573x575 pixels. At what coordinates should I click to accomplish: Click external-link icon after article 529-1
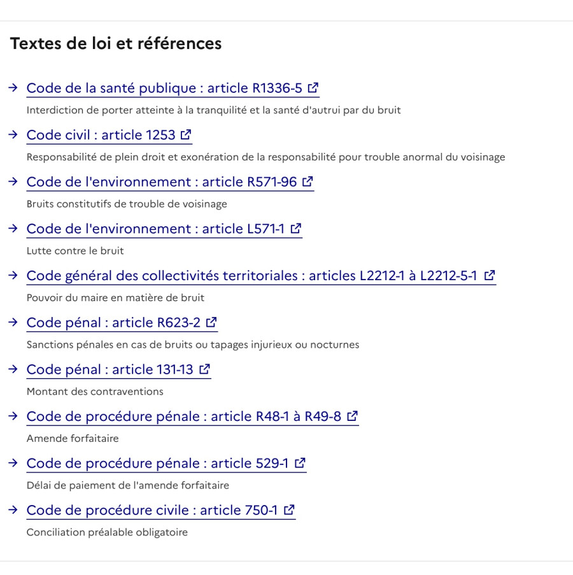[x=300, y=463]
